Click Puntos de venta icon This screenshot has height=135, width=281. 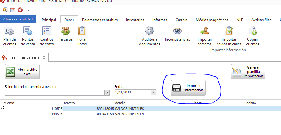[28, 31]
